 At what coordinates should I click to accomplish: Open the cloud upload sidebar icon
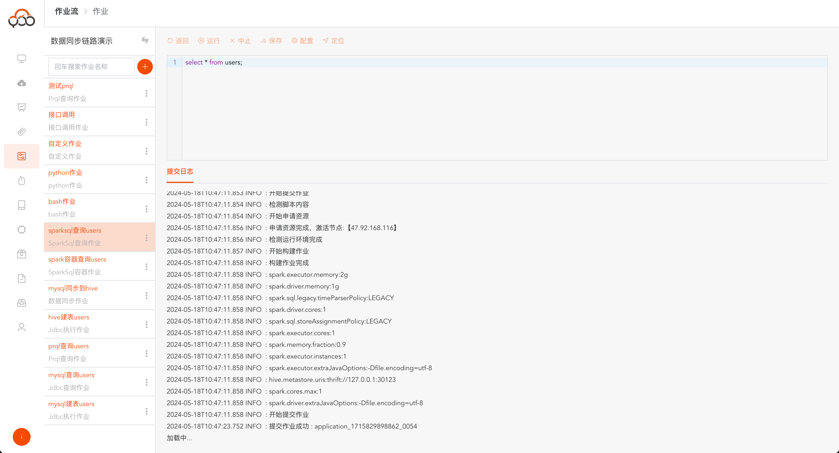[x=21, y=83]
